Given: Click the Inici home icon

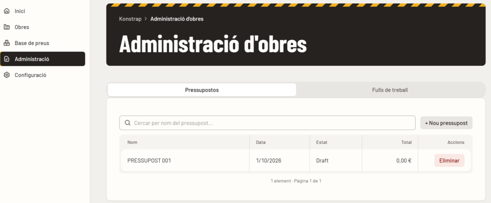Looking at the screenshot, I should tap(7, 11).
